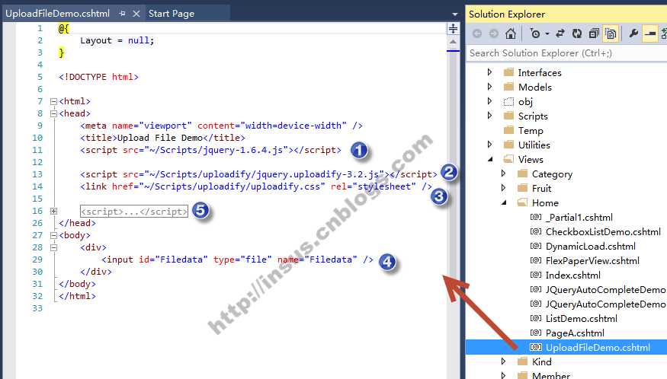Select the hidden obj folder icon

[508, 101]
